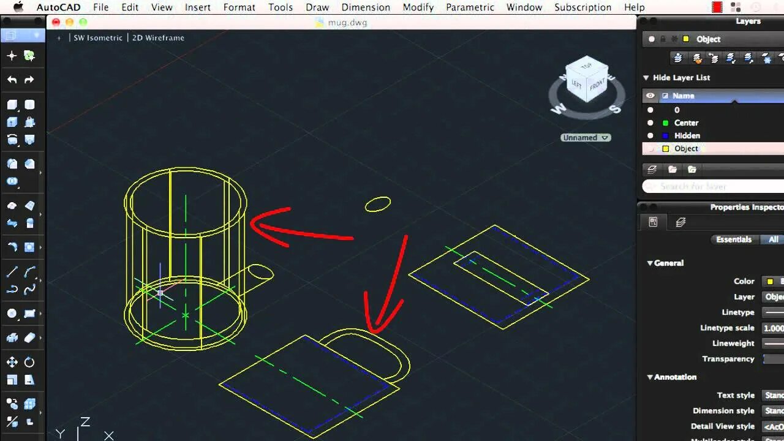784x441 pixels.
Task: Select the Circle drawing tool
Action: (12, 314)
